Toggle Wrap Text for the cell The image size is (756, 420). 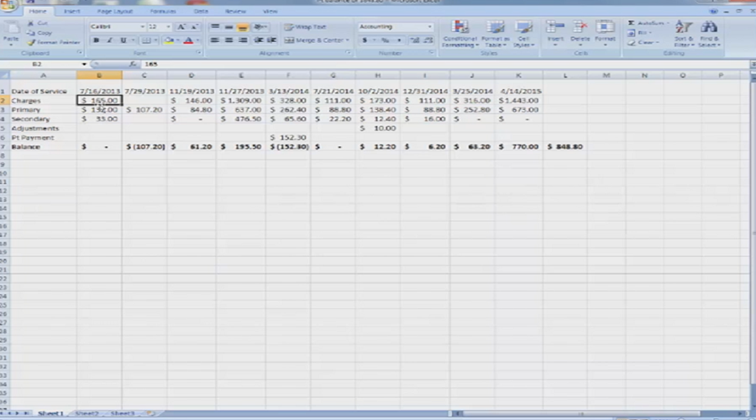305,27
